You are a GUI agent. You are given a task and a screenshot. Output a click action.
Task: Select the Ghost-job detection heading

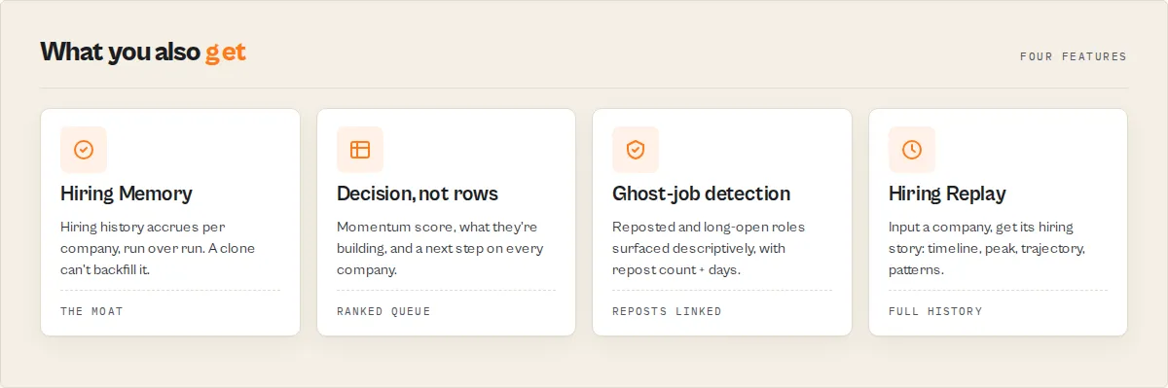point(701,194)
